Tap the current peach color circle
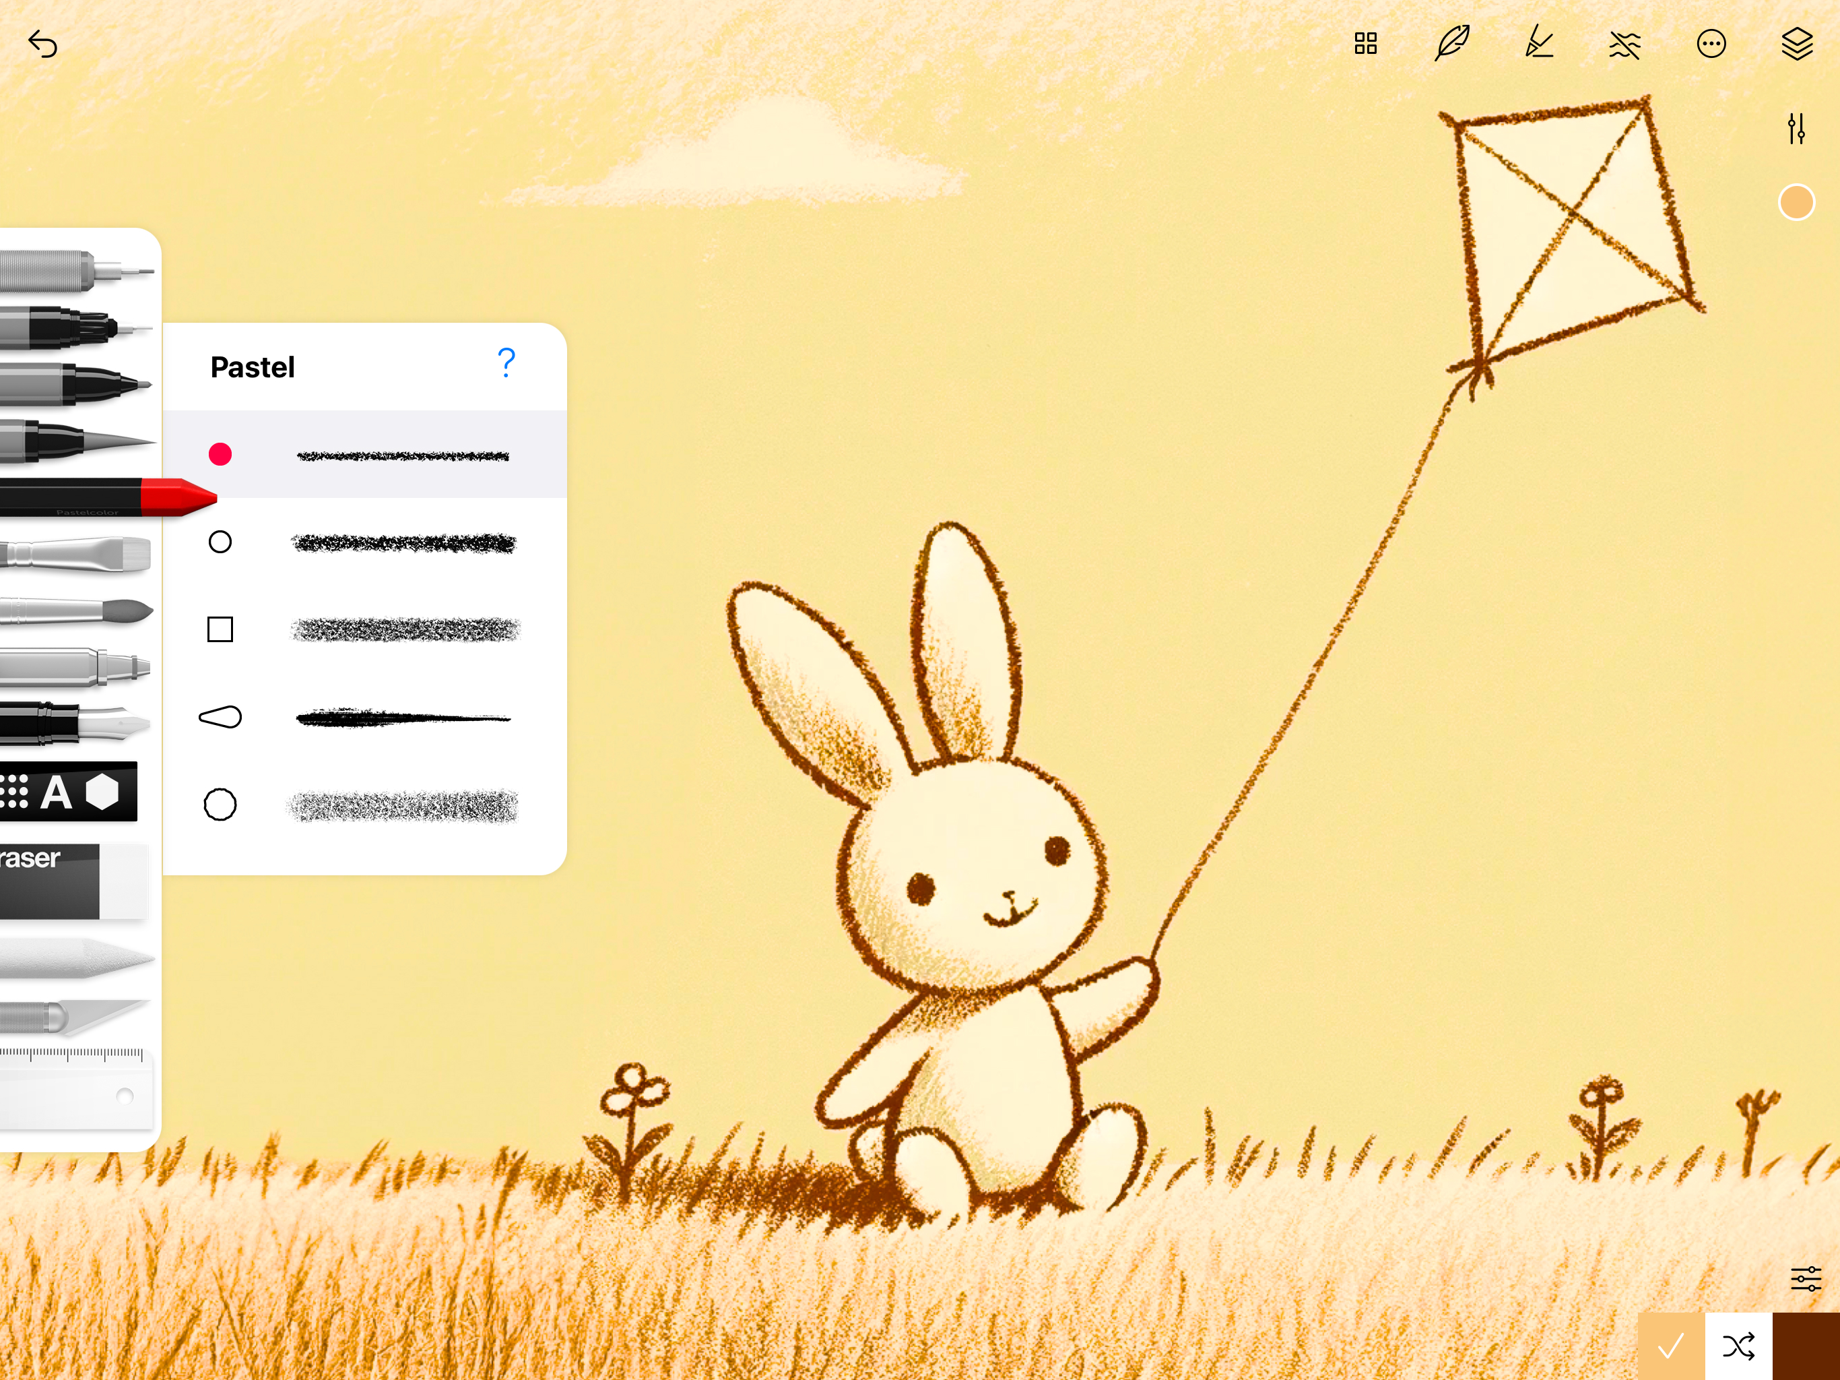The height and width of the screenshot is (1380, 1840). pos(1796,202)
